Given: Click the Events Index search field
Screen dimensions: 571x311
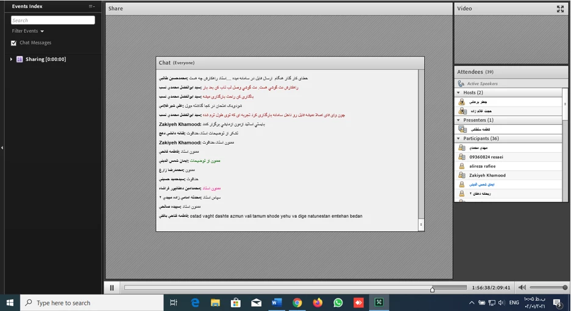Looking at the screenshot, I should coord(53,20).
